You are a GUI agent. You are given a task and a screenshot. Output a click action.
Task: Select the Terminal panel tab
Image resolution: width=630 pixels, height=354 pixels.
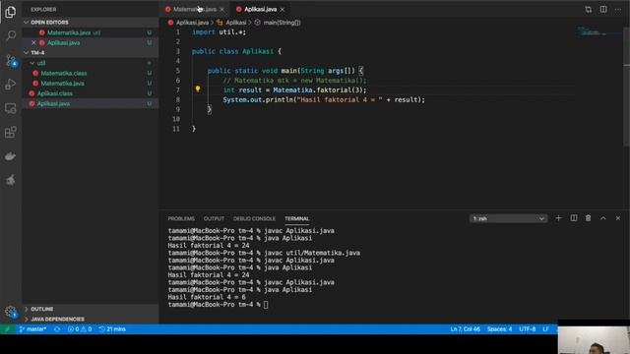(297, 218)
